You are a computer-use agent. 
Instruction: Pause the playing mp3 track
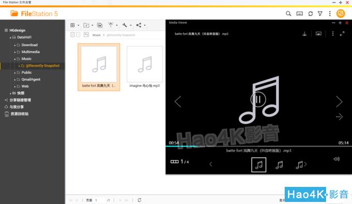[x=258, y=99]
